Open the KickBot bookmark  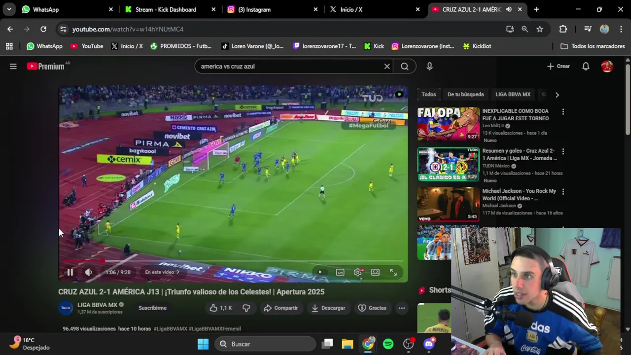477,46
